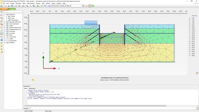Toggle visibility eye of Interfaces
Image resolution: width=199 pixels, height=112 pixels.
click(7, 31)
